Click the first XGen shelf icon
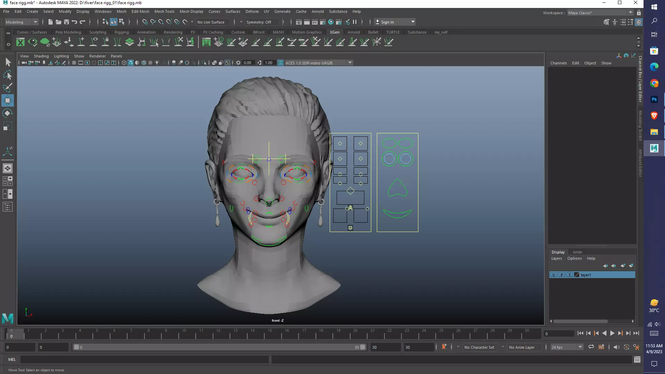The height and width of the screenshot is (374, 665). [x=20, y=42]
